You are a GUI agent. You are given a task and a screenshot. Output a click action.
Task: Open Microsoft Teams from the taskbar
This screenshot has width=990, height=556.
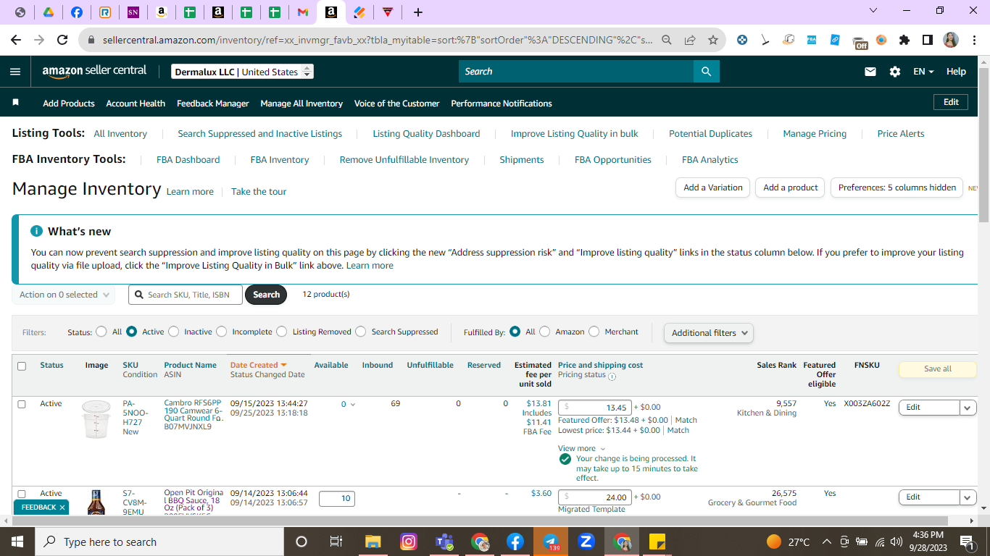pos(444,542)
